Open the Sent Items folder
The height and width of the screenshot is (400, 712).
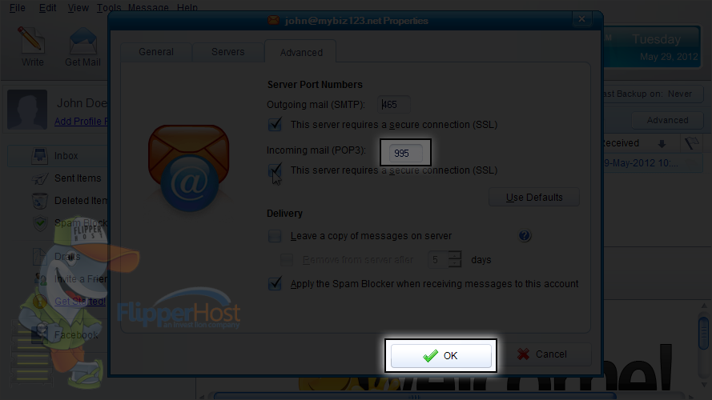click(x=78, y=178)
